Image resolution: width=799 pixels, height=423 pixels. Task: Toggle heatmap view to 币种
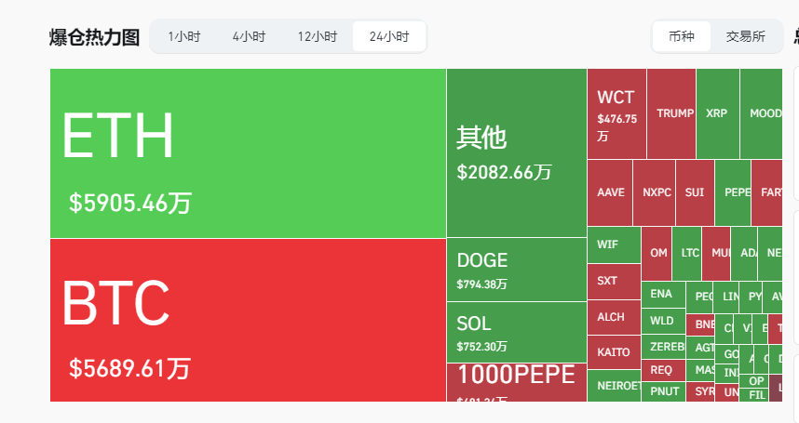[x=681, y=36]
